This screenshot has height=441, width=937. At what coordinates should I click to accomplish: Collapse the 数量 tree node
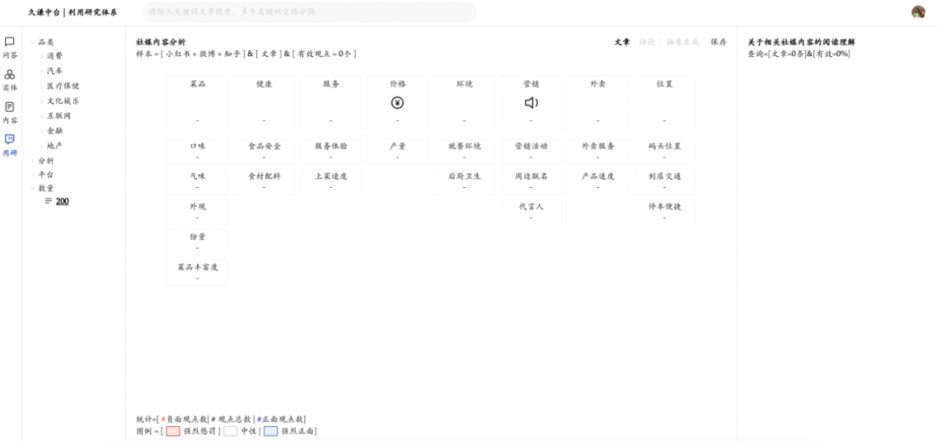pos(33,188)
